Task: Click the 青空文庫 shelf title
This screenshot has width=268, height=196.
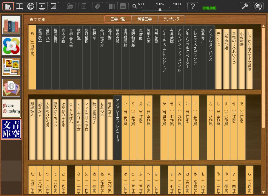Action: (37, 19)
